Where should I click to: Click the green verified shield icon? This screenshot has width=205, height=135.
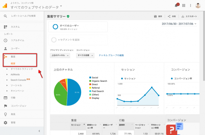tap(68, 16)
